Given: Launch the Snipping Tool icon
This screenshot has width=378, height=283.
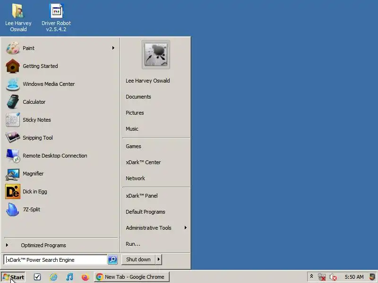Looking at the screenshot, I should 13,138.
